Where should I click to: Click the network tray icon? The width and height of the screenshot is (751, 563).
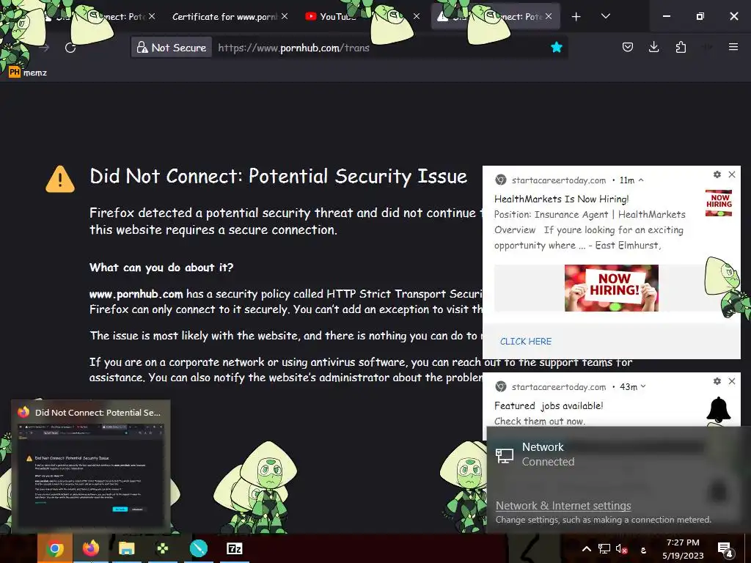(x=604, y=548)
